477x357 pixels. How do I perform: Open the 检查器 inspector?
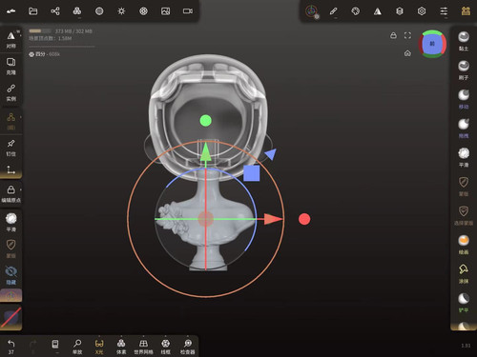188,347
